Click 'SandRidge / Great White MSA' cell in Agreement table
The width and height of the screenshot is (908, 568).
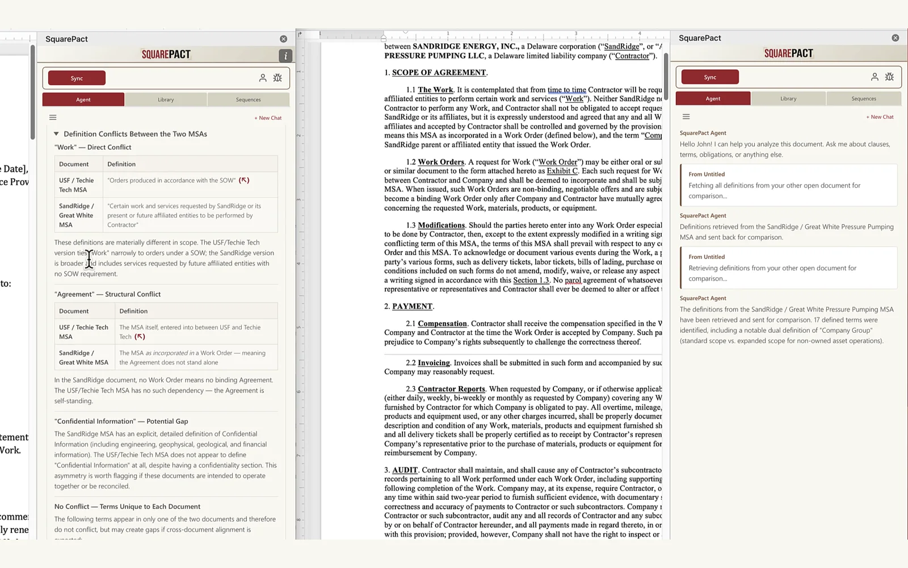pos(85,358)
